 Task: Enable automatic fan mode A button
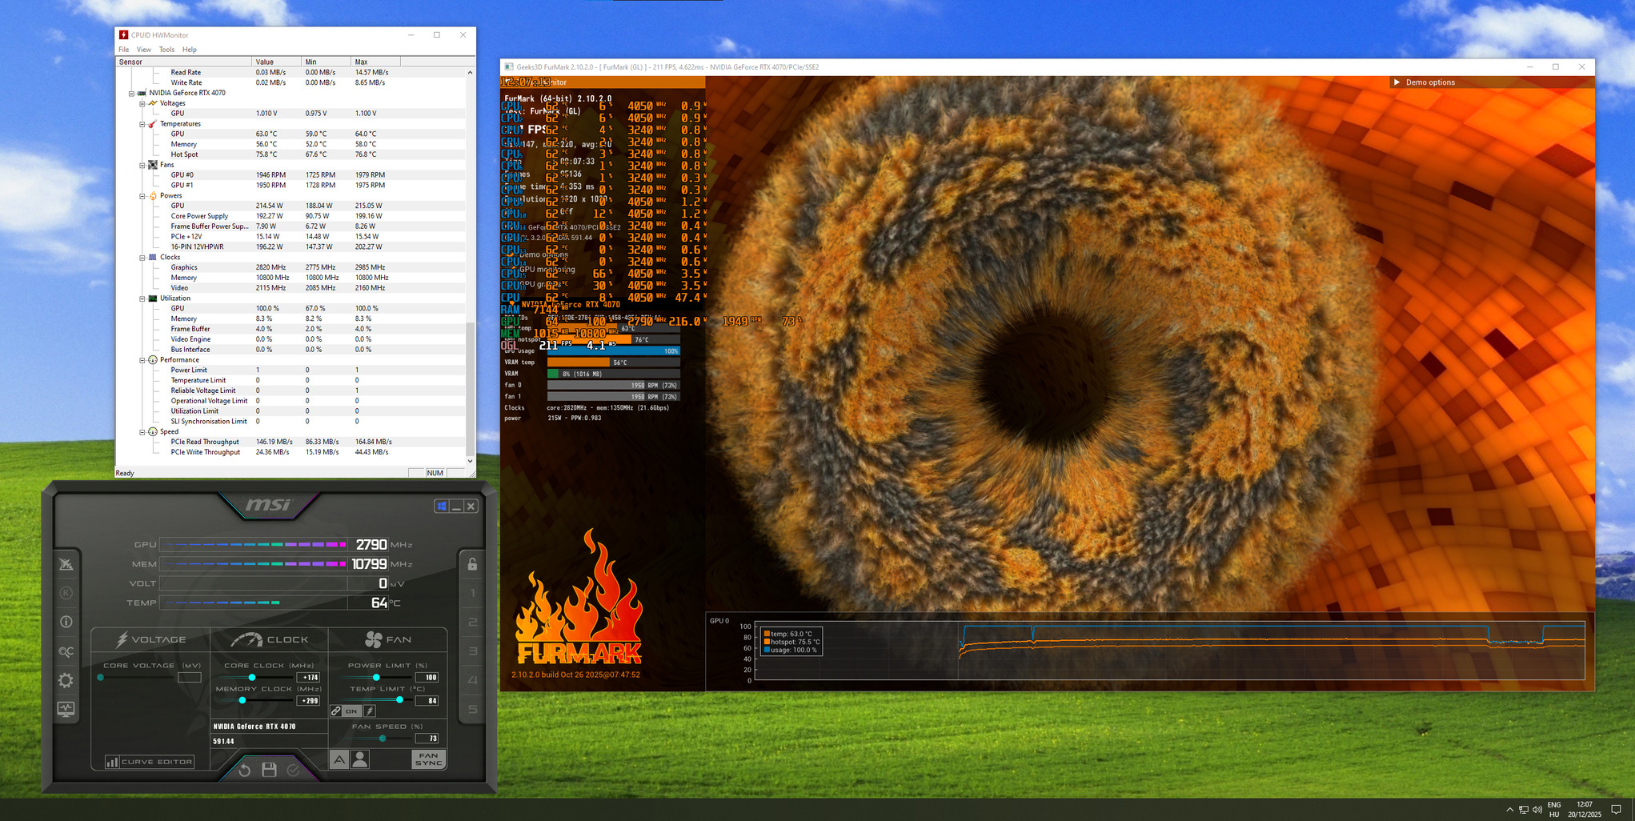[x=339, y=759]
